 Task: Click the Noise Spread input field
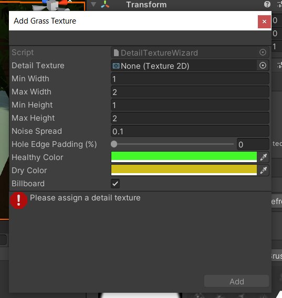click(x=190, y=131)
